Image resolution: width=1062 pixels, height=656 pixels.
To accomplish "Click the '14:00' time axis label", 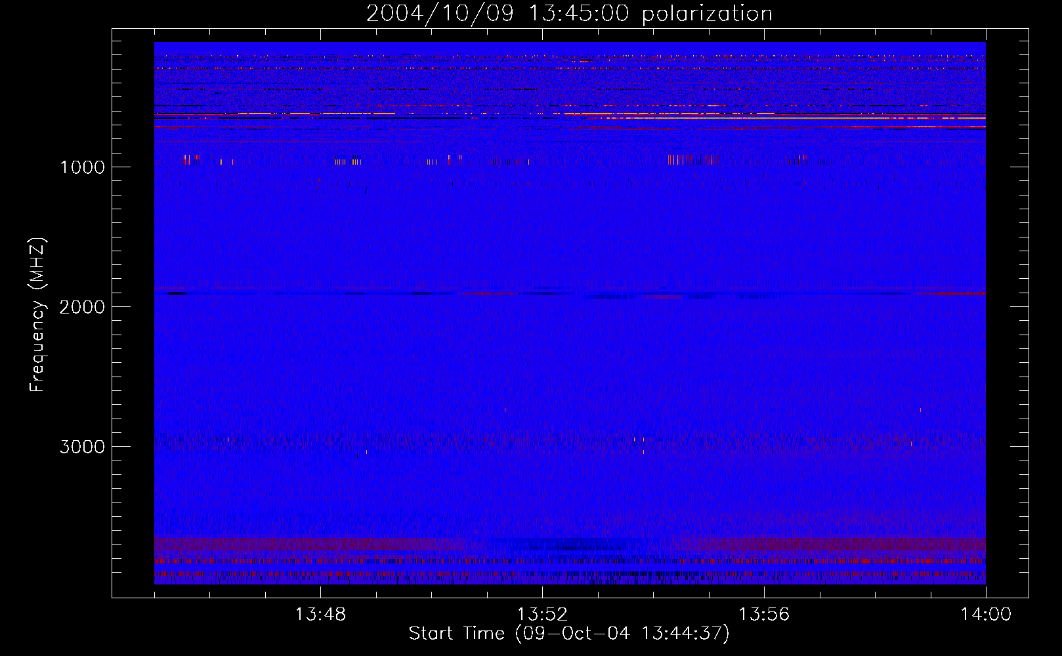I will 986,615.
